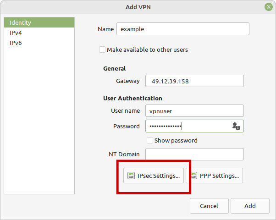Click inside the Password field
This screenshot has width=276, height=220.
(x=188, y=126)
